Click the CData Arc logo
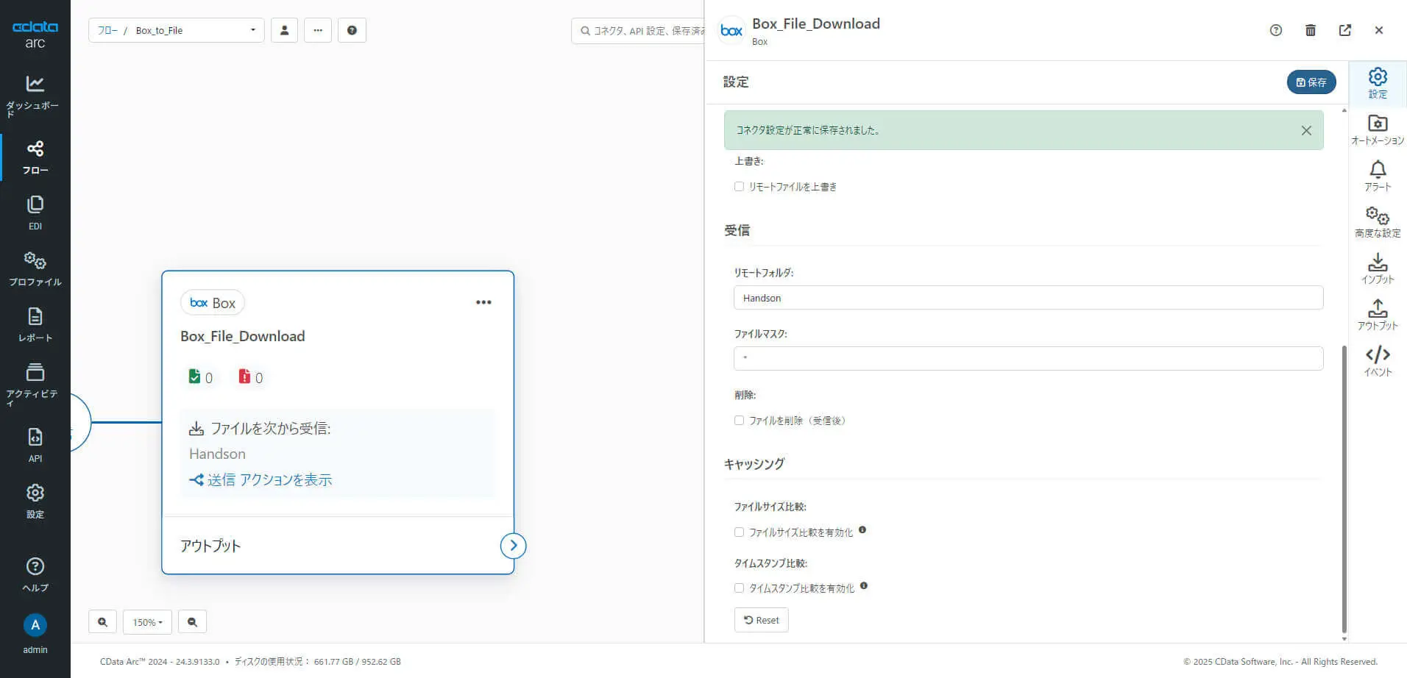Screen dimensions: 1407x678 click(35, 34)
